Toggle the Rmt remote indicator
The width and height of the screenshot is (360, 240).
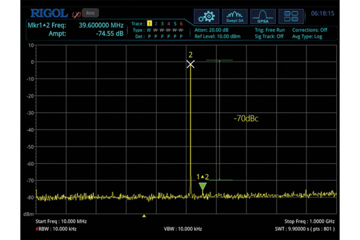coord(90,13)
